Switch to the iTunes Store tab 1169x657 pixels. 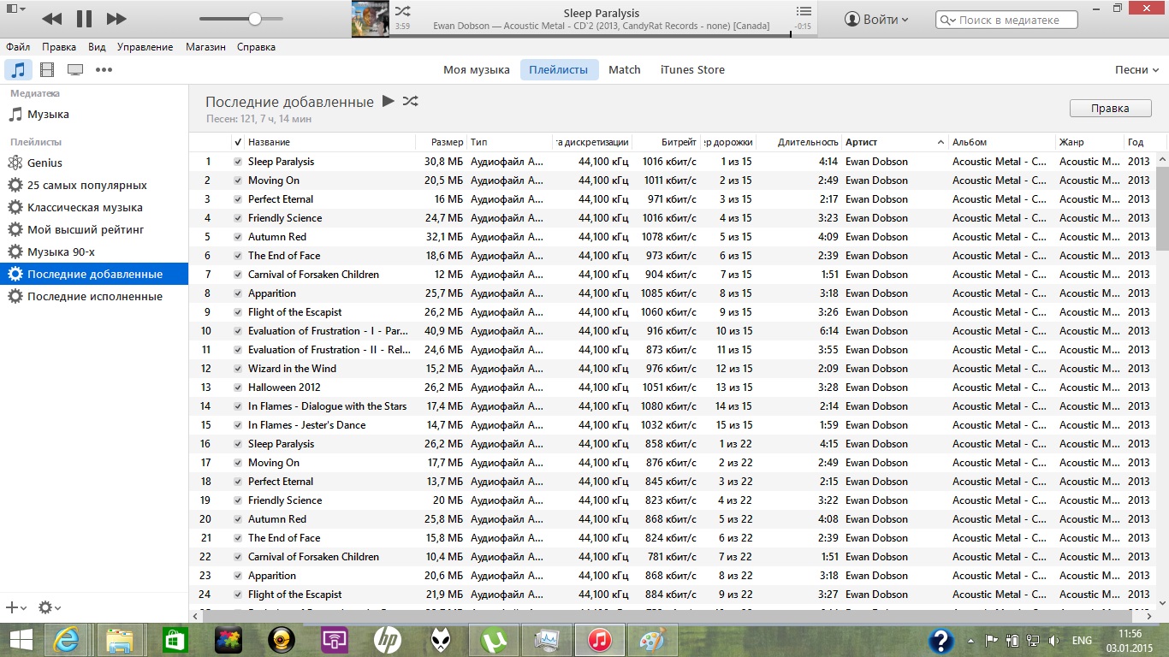[x=692, y=70]
